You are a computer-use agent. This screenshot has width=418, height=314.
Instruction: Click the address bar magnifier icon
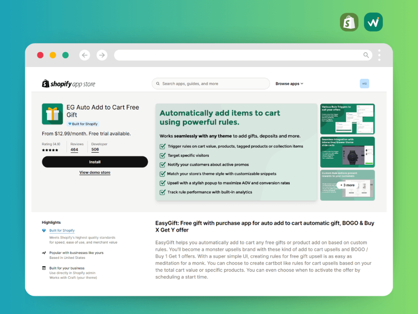[x=366, y=55]
